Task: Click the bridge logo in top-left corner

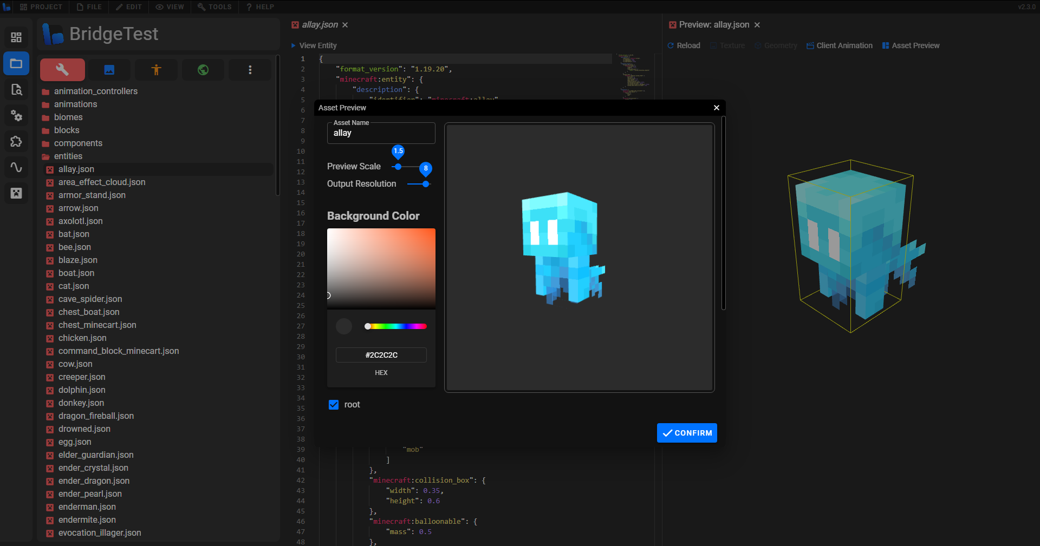Action: pos(6,6)
